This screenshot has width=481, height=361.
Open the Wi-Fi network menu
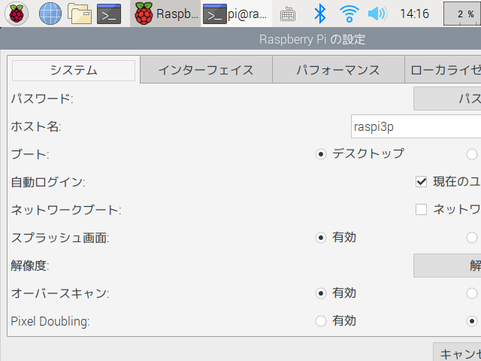(349, 14)
